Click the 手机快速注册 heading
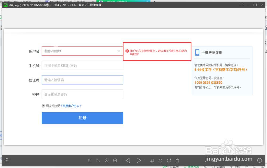 coord(212,52)
